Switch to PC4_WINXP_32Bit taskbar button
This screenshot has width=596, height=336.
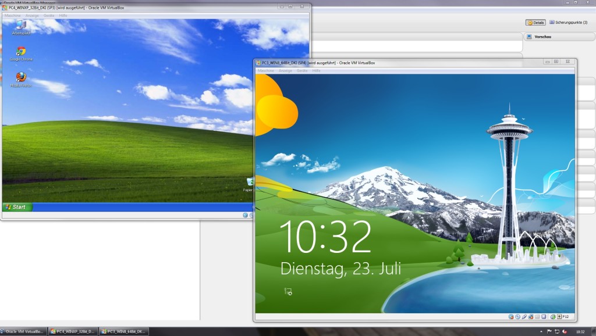pos(73,331)
